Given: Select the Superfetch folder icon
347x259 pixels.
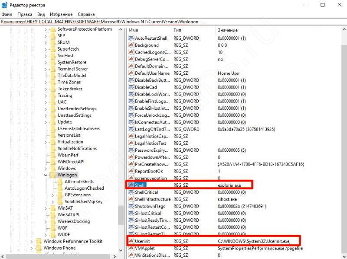Looking at the screenshot, I should [53, 49].
